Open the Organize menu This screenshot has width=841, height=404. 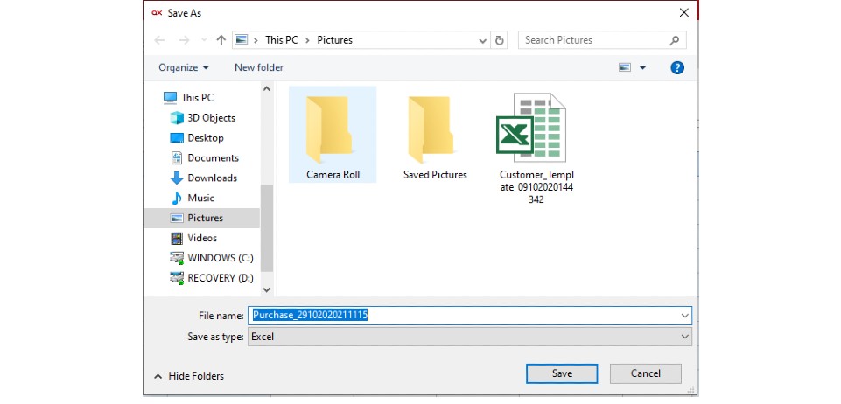coord(184,67)
